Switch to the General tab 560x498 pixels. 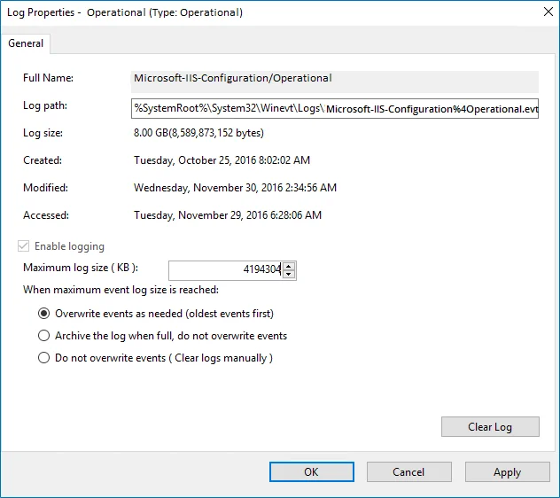(x=26, y=43)
